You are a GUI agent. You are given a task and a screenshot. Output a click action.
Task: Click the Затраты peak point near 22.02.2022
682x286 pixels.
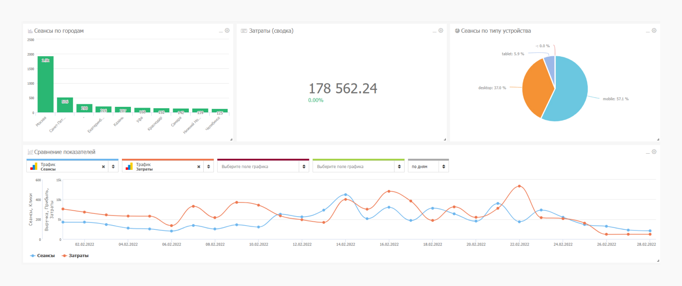519,186
